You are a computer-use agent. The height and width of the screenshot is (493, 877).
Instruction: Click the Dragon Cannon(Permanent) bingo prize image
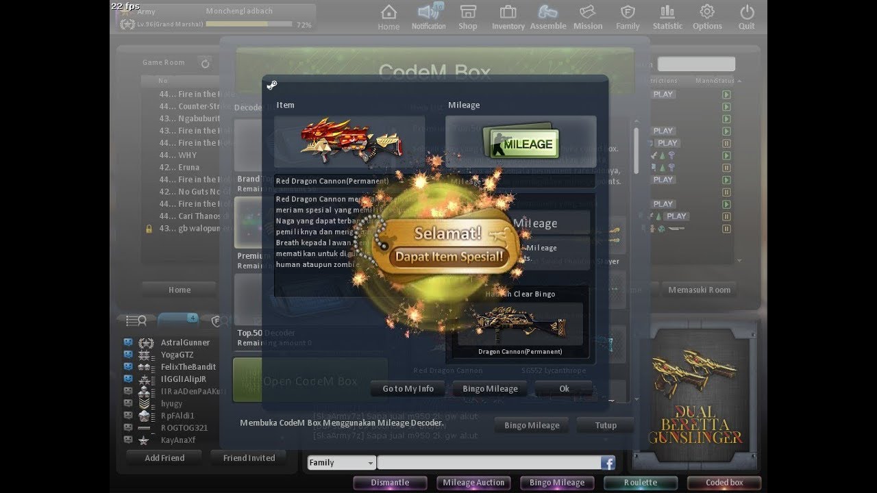tap(520, 324)
